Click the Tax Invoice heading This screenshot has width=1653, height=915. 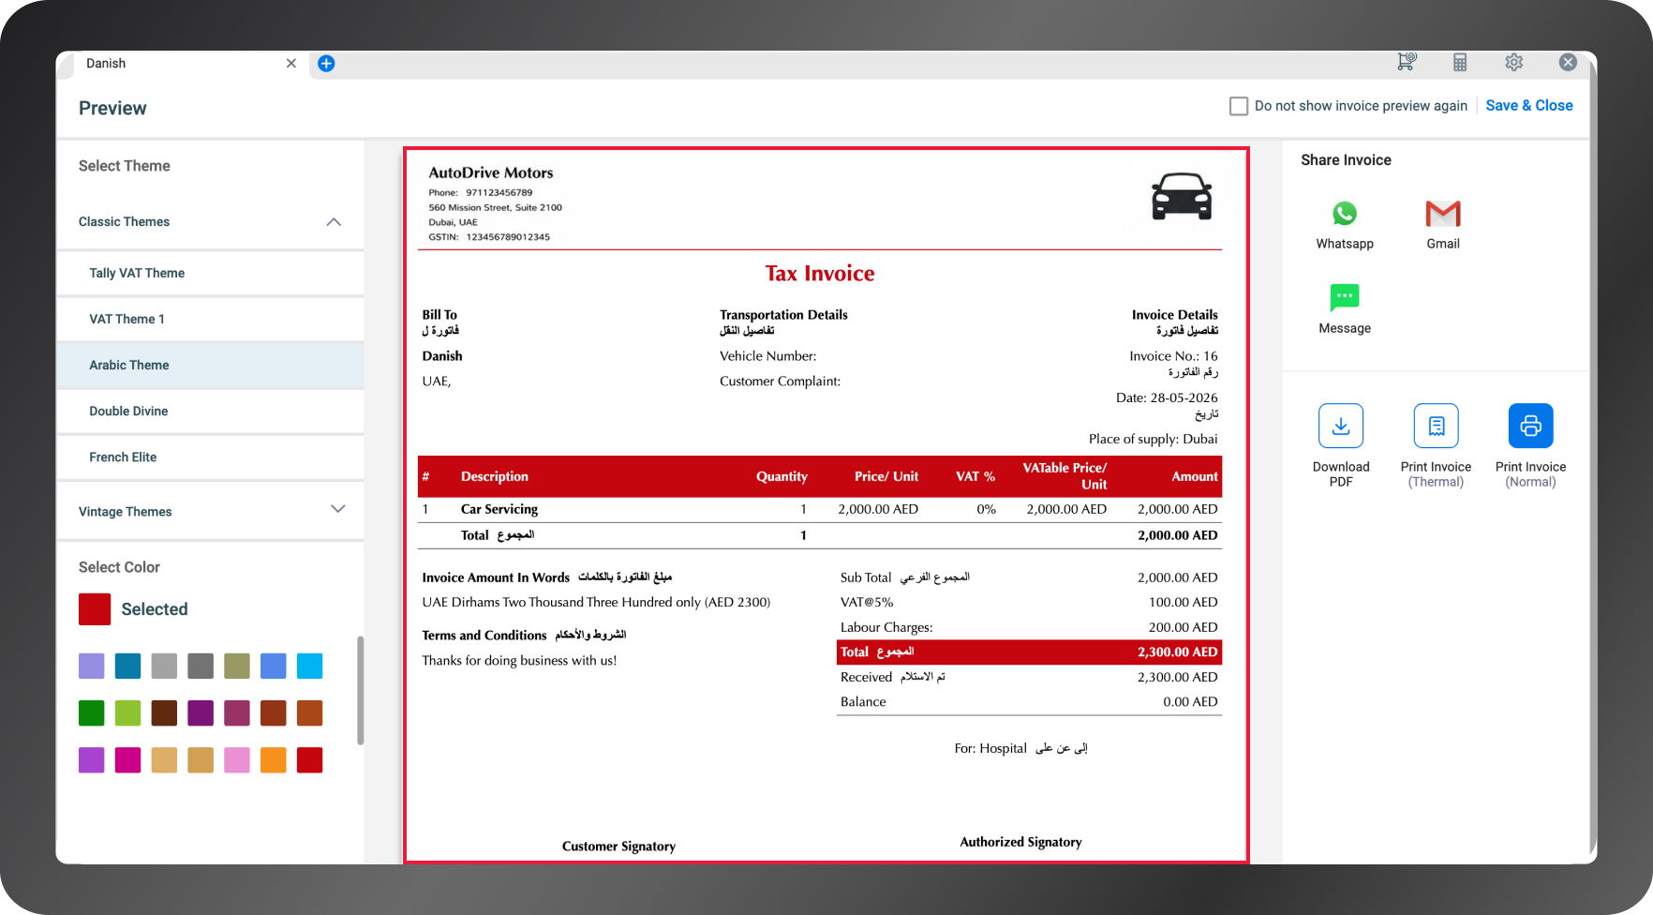click(x=820, y=274)
